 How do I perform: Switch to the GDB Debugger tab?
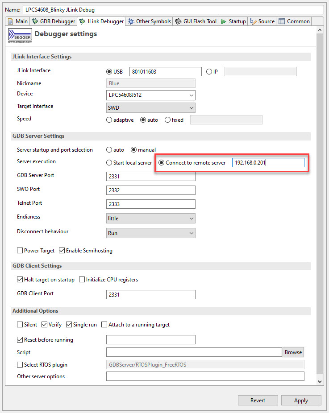54,21
